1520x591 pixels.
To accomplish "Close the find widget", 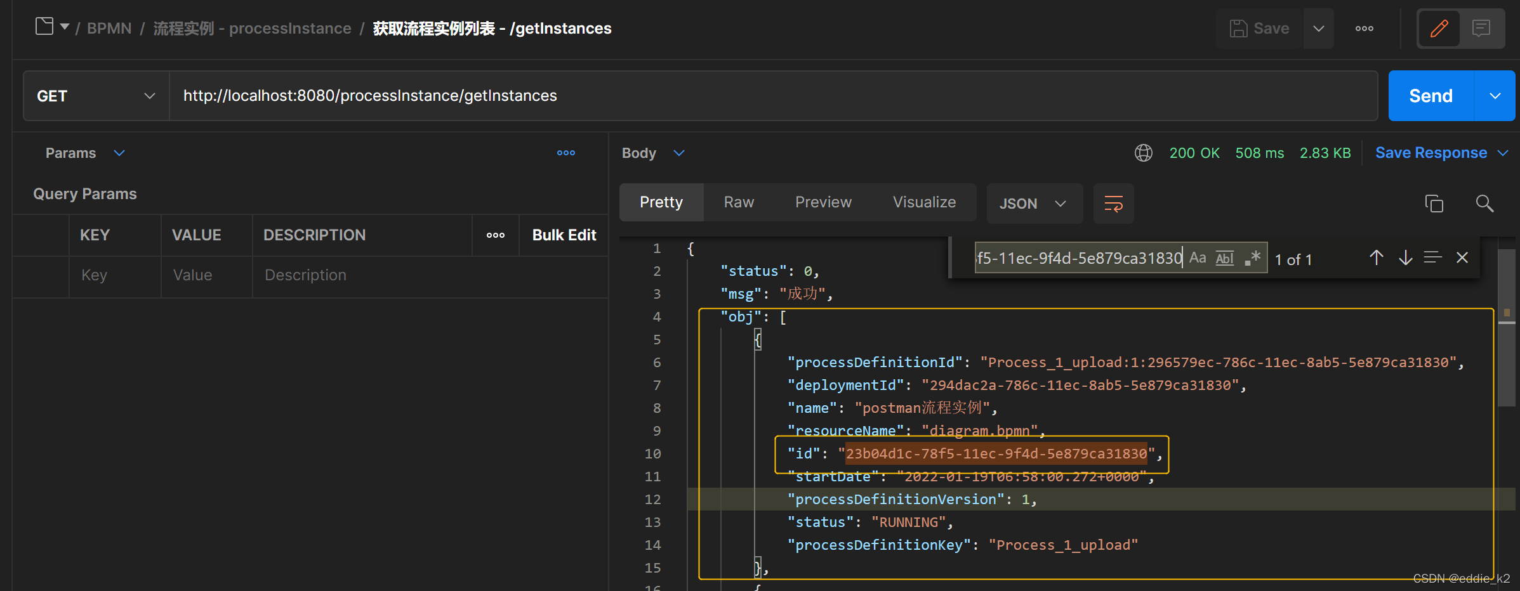I will point(1462,257).
